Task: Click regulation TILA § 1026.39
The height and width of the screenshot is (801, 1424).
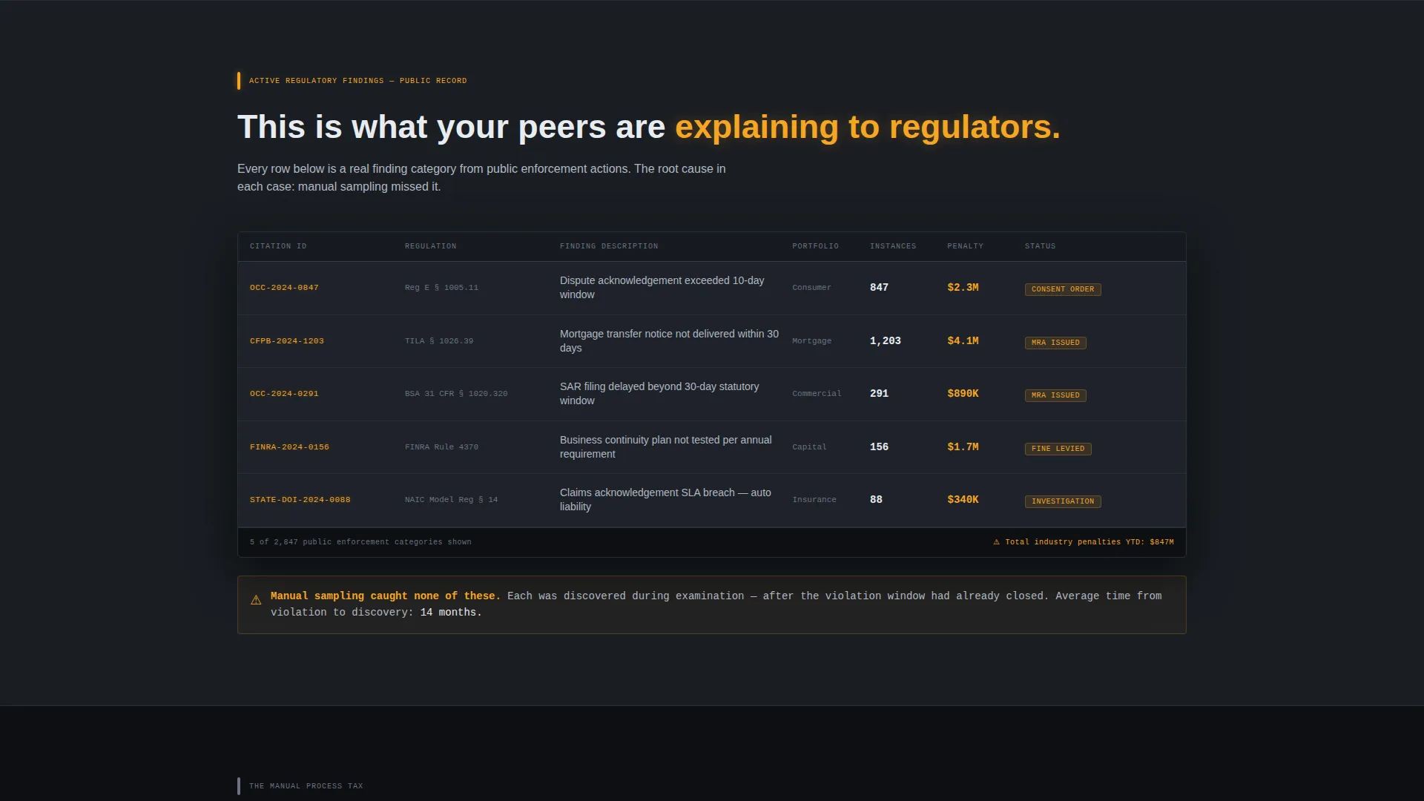Action: [x=439, y=341]
